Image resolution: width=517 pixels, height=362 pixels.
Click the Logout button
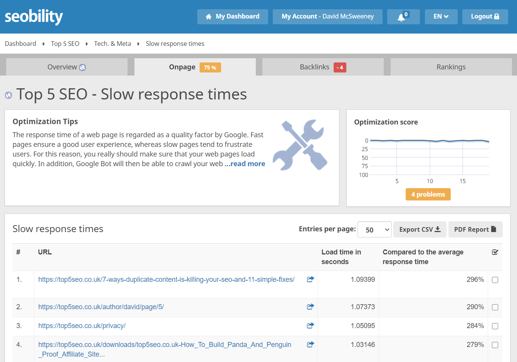(x=485, y=17)
